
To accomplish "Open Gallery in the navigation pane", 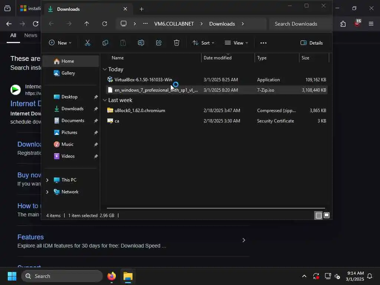I will [x=71, y=73].
